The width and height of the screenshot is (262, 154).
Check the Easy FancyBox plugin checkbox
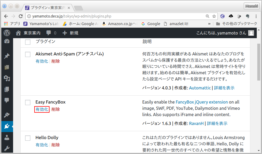coord(28,102)
